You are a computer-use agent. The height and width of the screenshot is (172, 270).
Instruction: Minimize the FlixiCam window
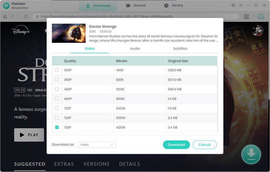pyautogui.click(x=248, y=5)
